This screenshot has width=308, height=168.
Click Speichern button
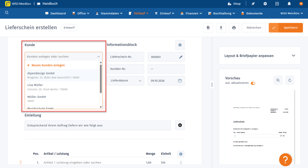(286, 28)
